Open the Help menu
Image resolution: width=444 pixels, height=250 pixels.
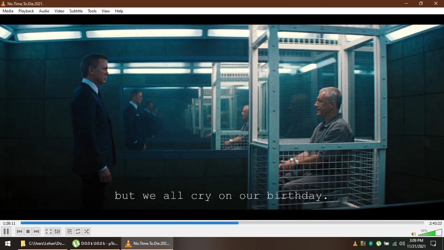click(119, 11)
